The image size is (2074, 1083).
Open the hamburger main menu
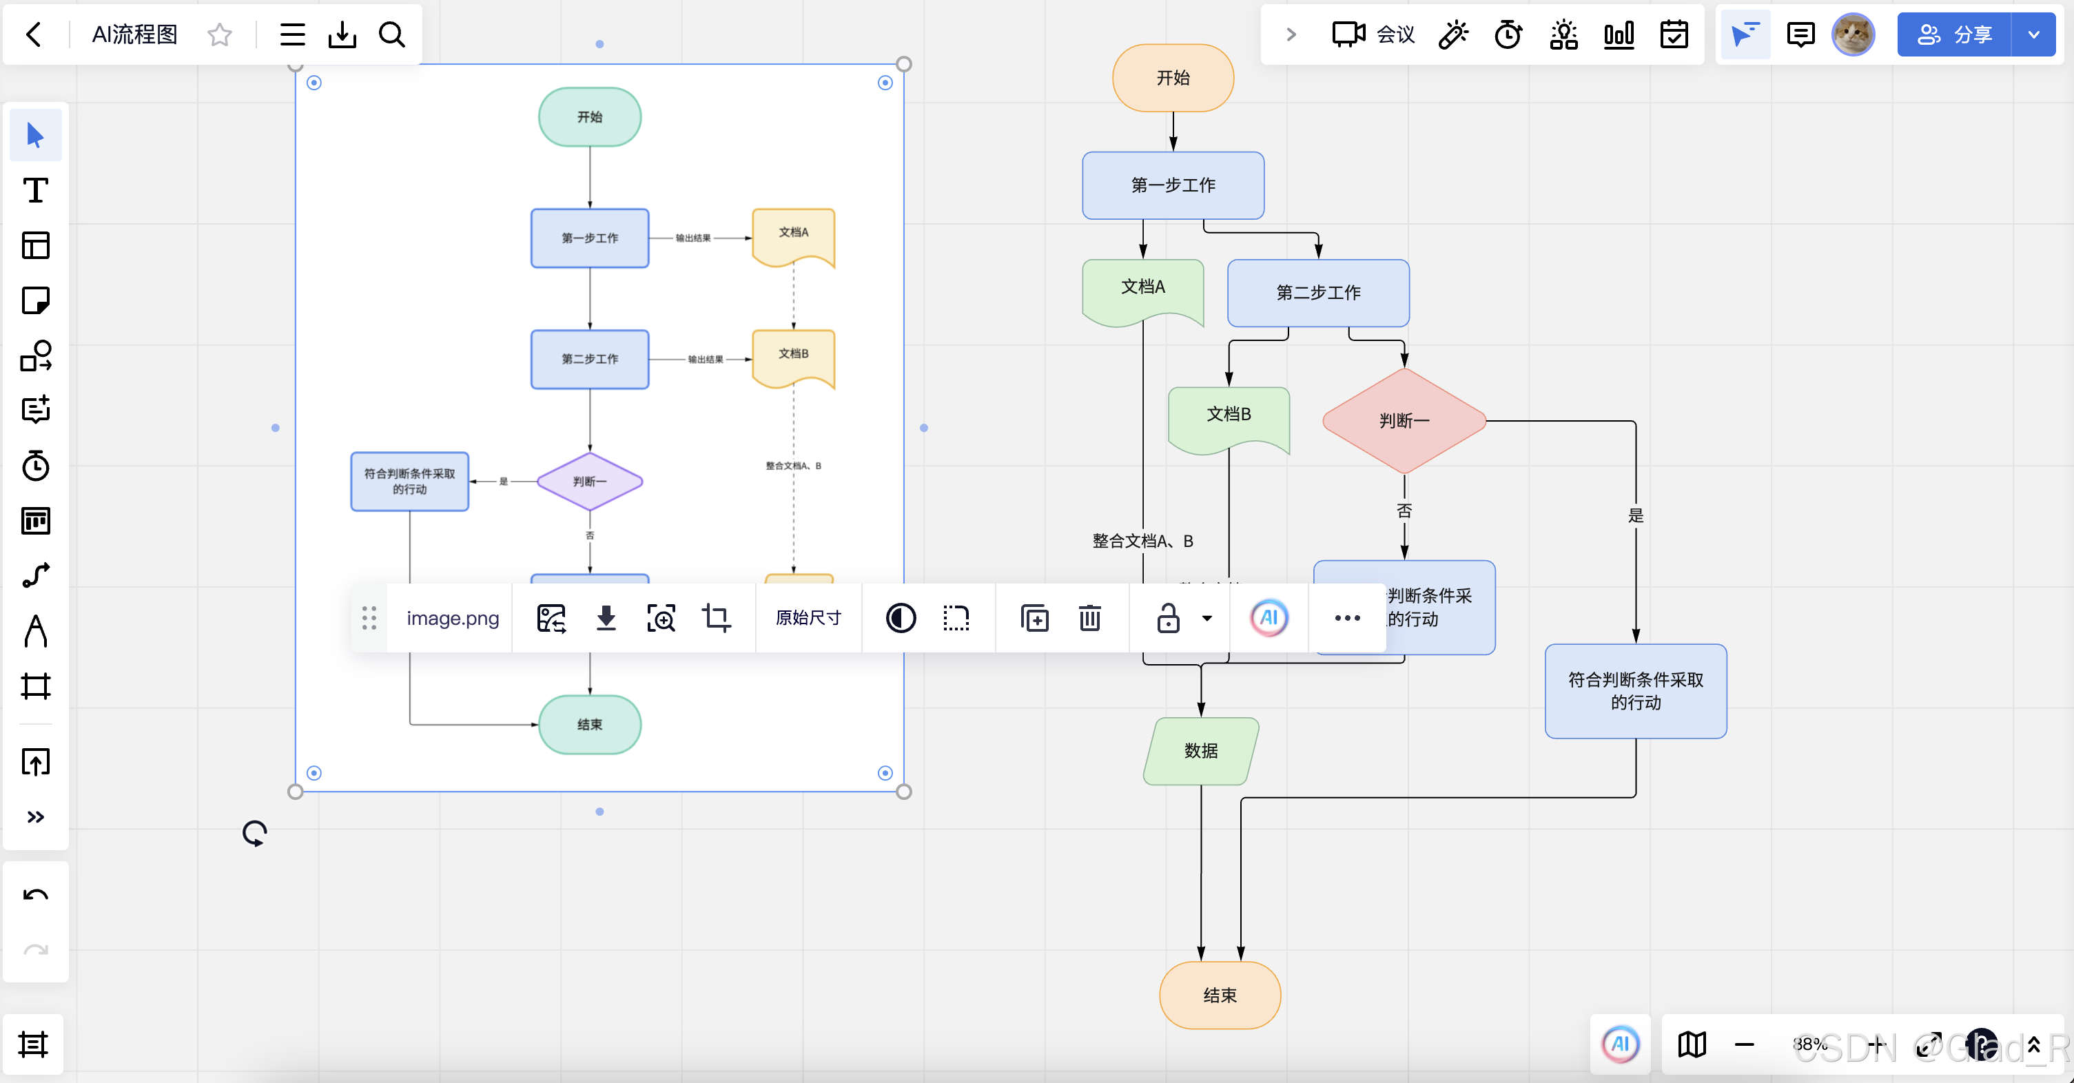tap(292, 34)
